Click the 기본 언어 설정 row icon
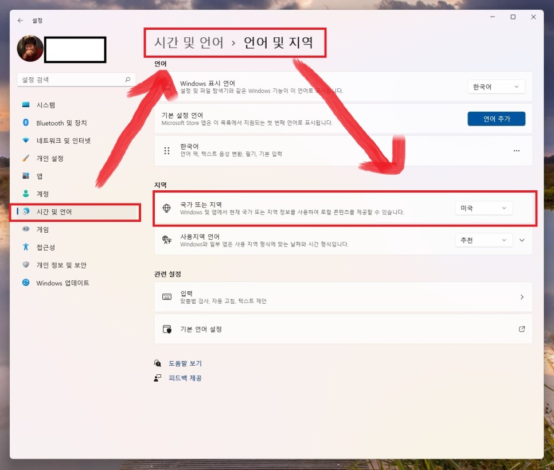 (167, 329)
